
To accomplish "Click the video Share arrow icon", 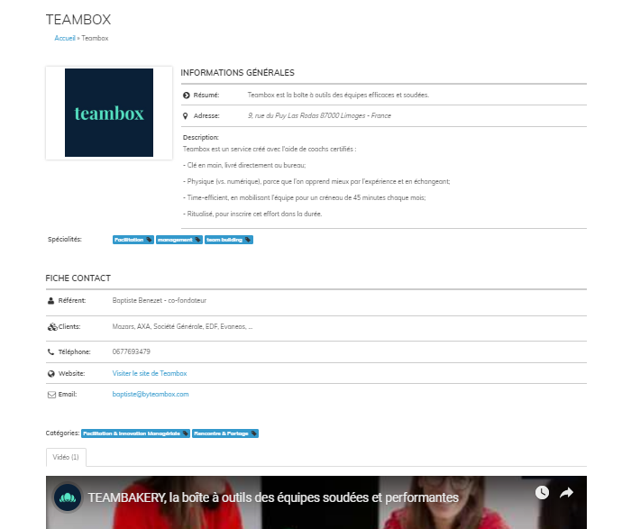I will [x=567, y=493].
